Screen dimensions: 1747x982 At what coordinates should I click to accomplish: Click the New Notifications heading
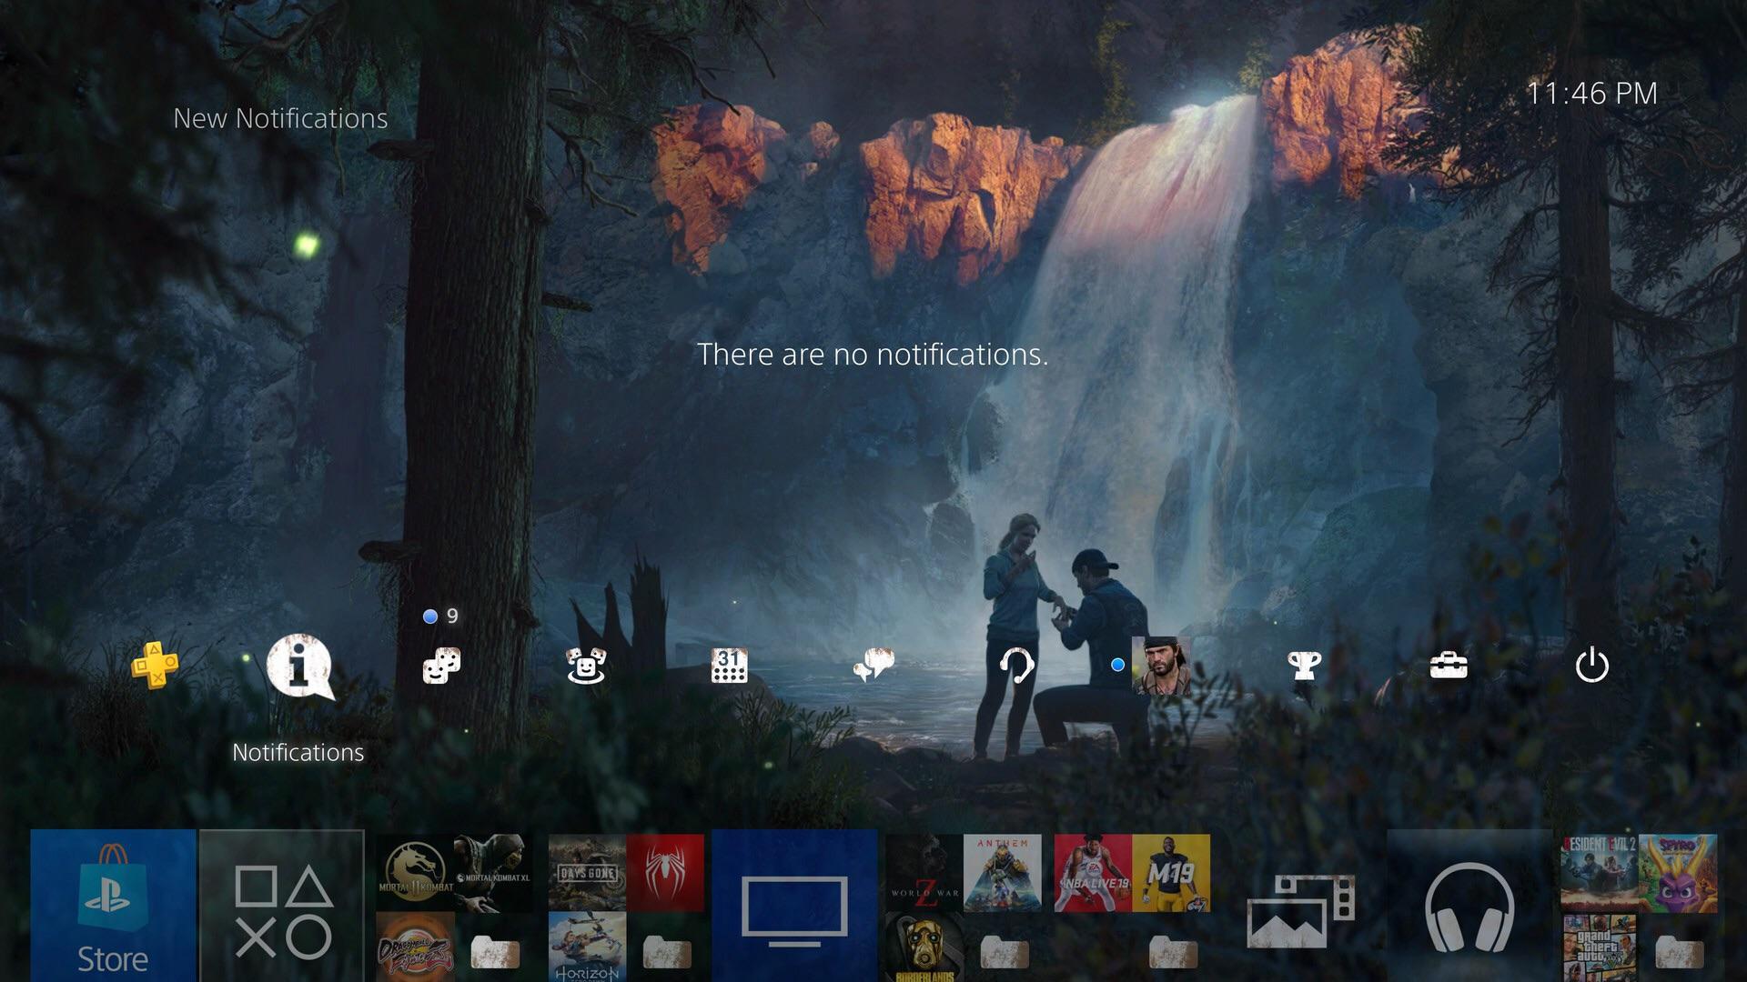[280, 118]
